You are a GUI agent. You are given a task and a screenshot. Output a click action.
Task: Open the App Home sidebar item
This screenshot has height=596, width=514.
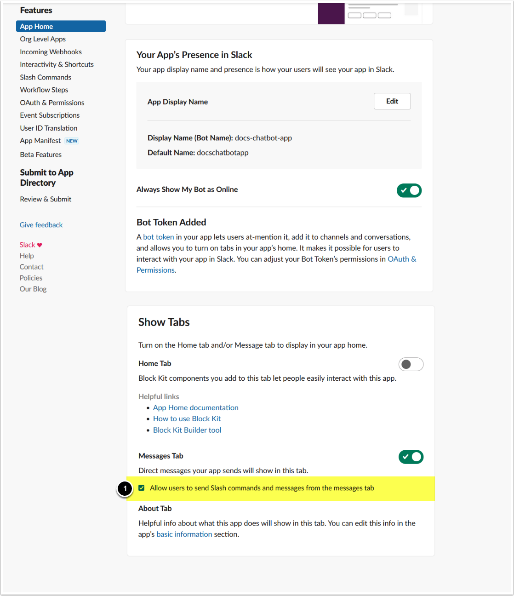(61, 26)
